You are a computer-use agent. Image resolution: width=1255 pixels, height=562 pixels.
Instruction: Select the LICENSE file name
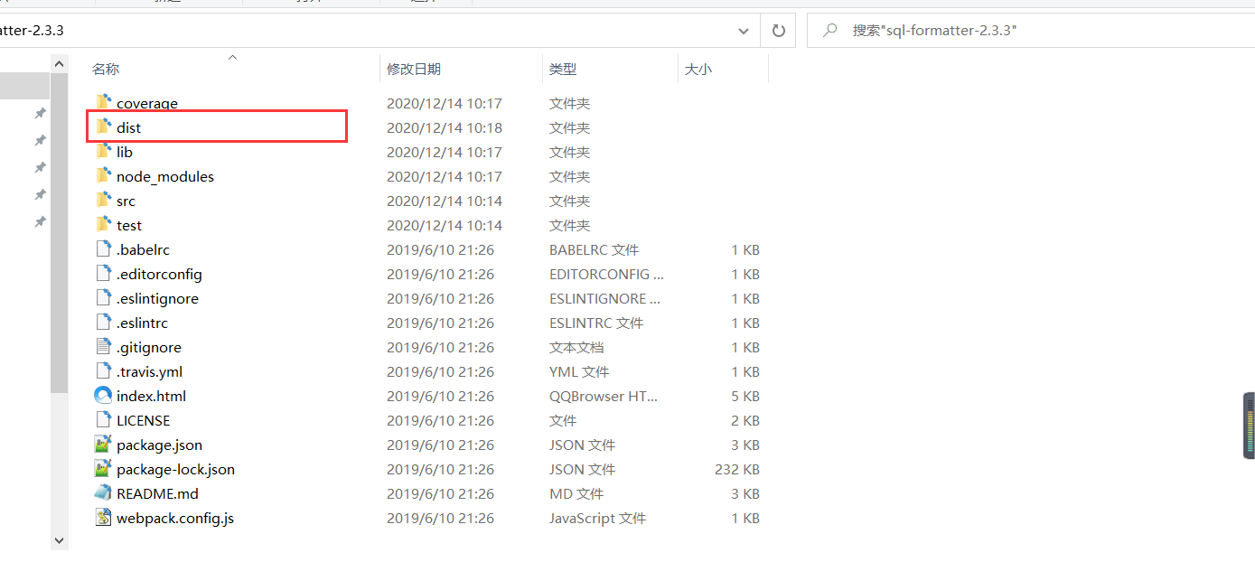pos(143,420)
